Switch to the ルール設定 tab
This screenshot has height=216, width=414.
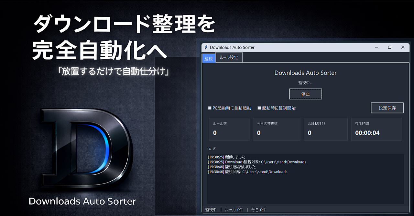pos(229,58)
